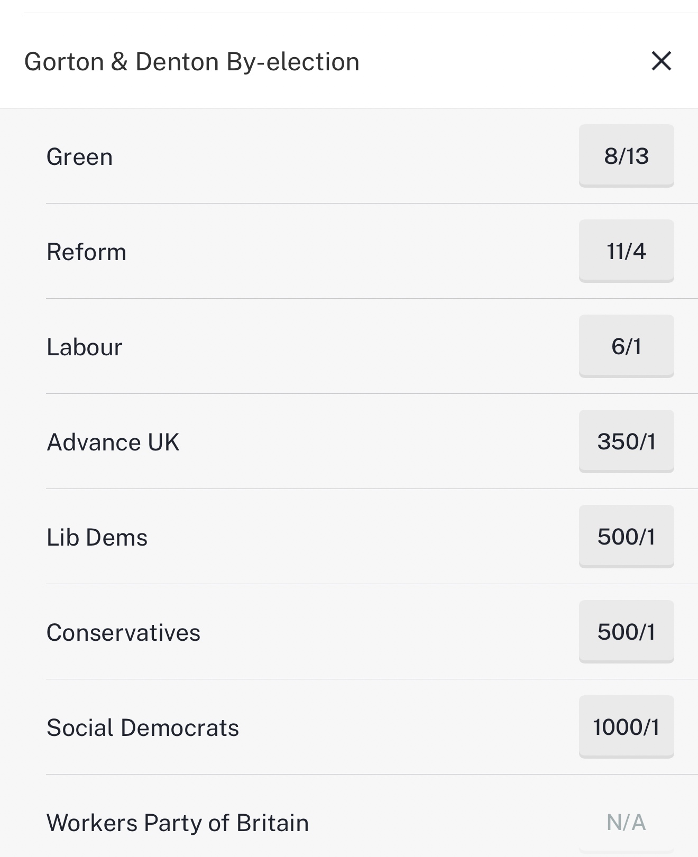
Task: Tap Workers Party of Britain label
Action: pos(178,823)
